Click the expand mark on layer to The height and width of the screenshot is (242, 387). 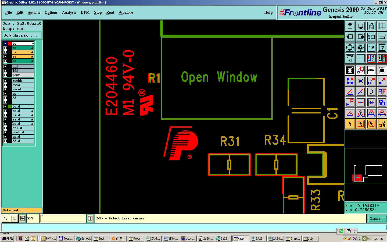[33, 44]
